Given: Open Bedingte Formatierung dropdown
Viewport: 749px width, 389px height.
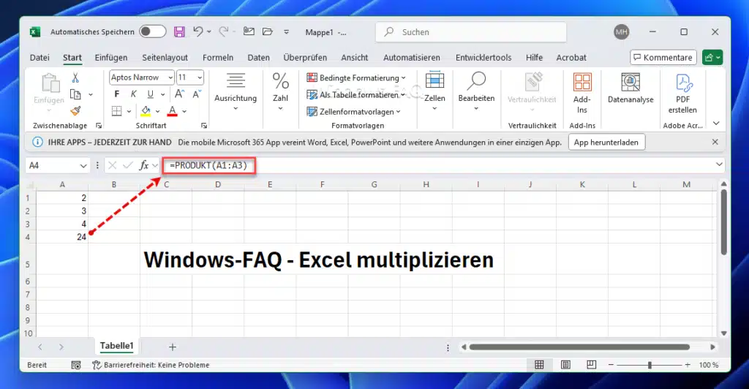Looking at the screenshot, I should point(356,78).
